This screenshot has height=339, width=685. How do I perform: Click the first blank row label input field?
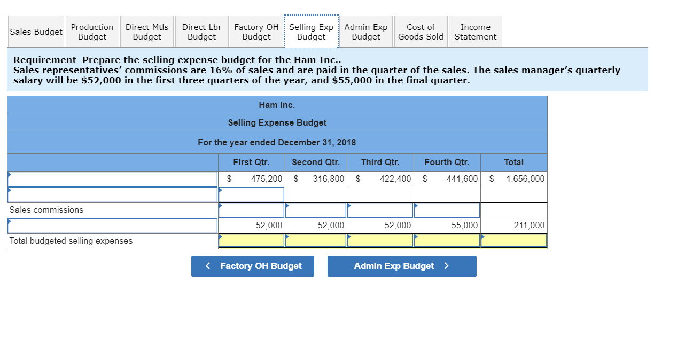point(107,179)
